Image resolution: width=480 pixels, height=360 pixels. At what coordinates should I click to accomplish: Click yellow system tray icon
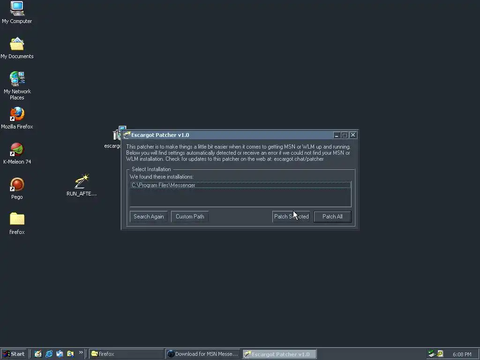(x=440, y=354)
